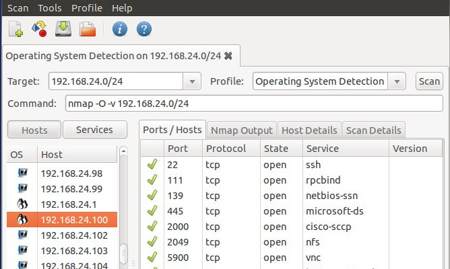Click the Hosts button
Screen dimensions: 450x269
tap(34, 130)
